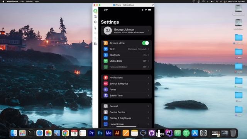Click the Control Centre row icon

[106, 112]
